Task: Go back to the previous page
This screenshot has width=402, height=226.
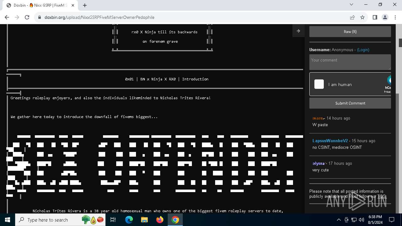Action: tap(7, 17)
